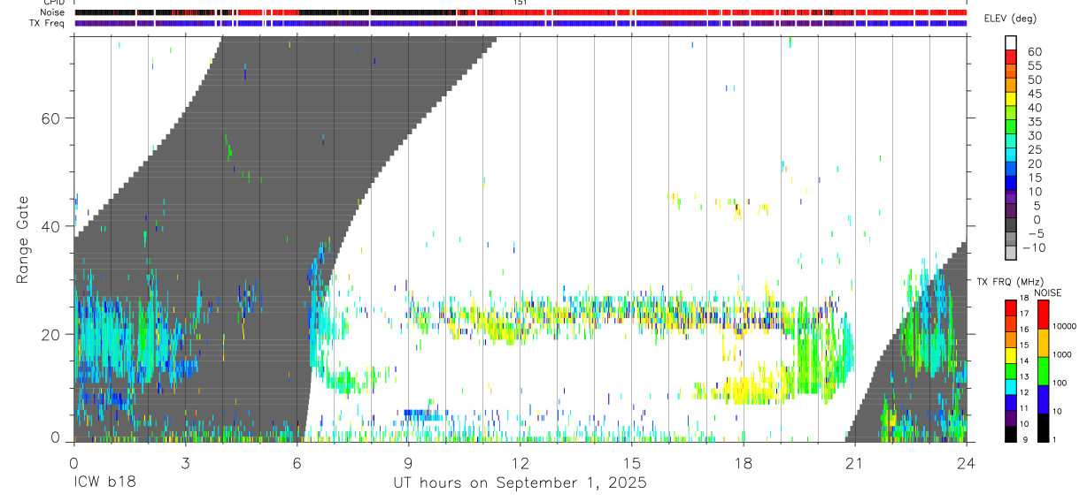Click the '14' value on TX FRQ legend
The image size is (1087, 501).
click(x=1024, y=361)
